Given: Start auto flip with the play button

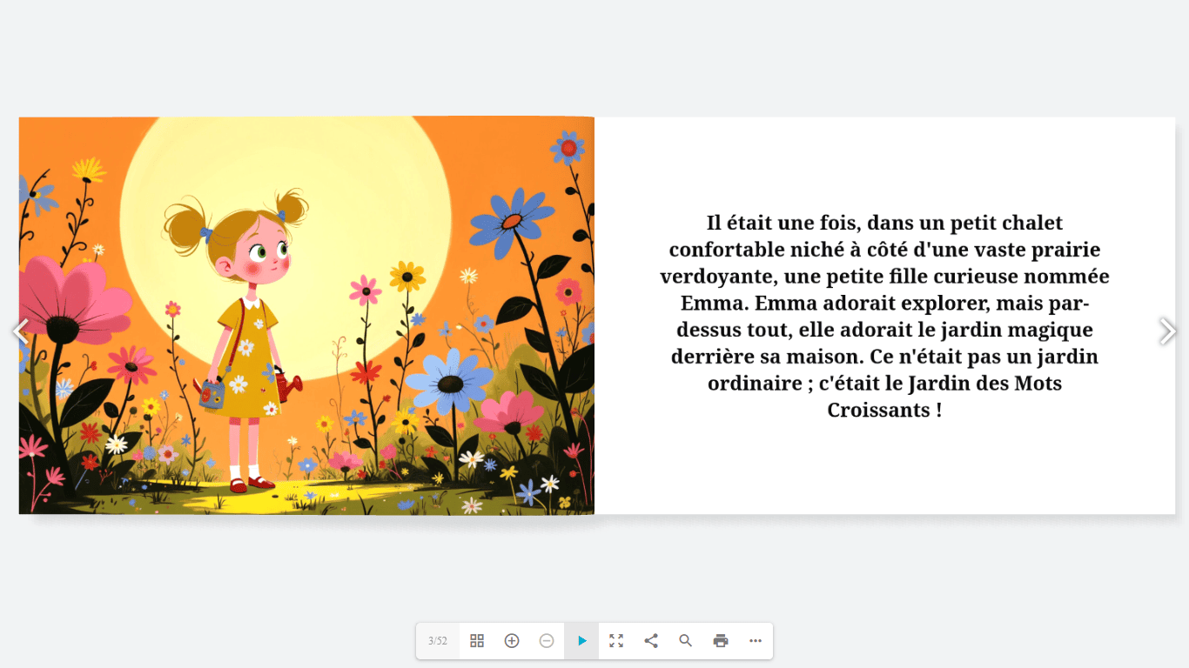Looking at the screenshot, I should [581, 641].
